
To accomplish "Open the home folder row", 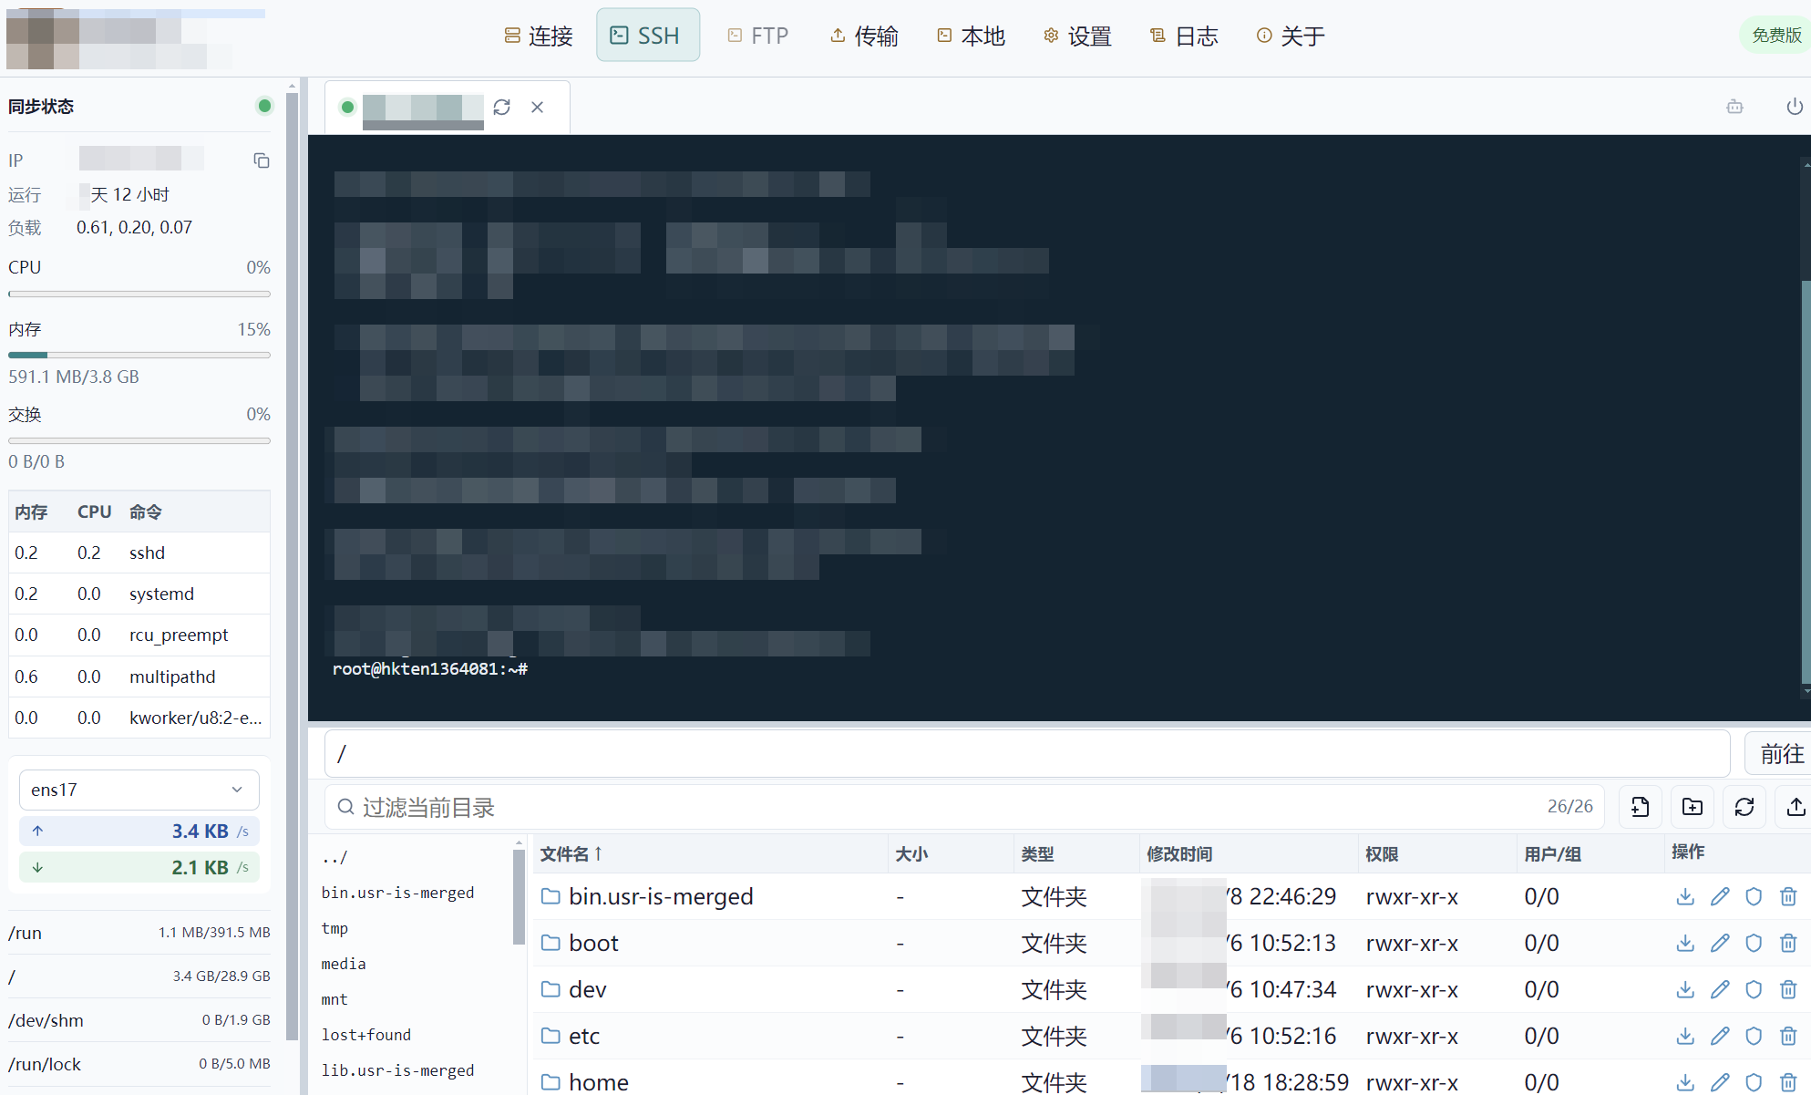I will tap(1171, 1078).
